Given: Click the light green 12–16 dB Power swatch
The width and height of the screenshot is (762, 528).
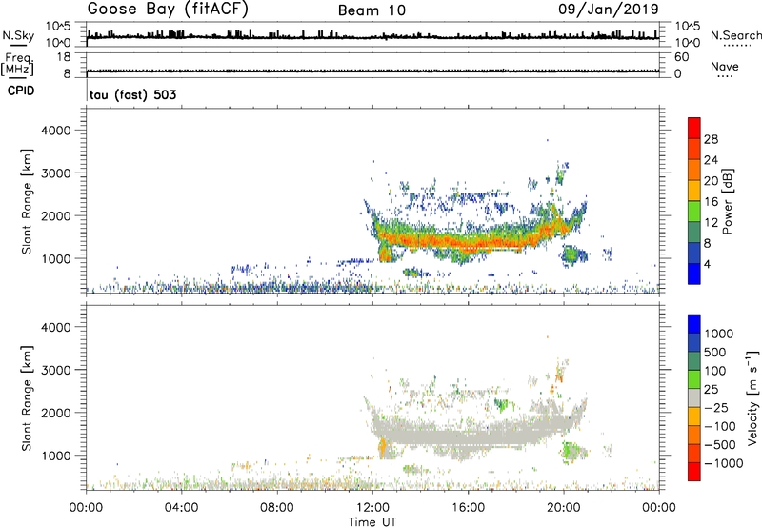Looking at the screenshot, I should pyautogui.click(x=694, y=211).
